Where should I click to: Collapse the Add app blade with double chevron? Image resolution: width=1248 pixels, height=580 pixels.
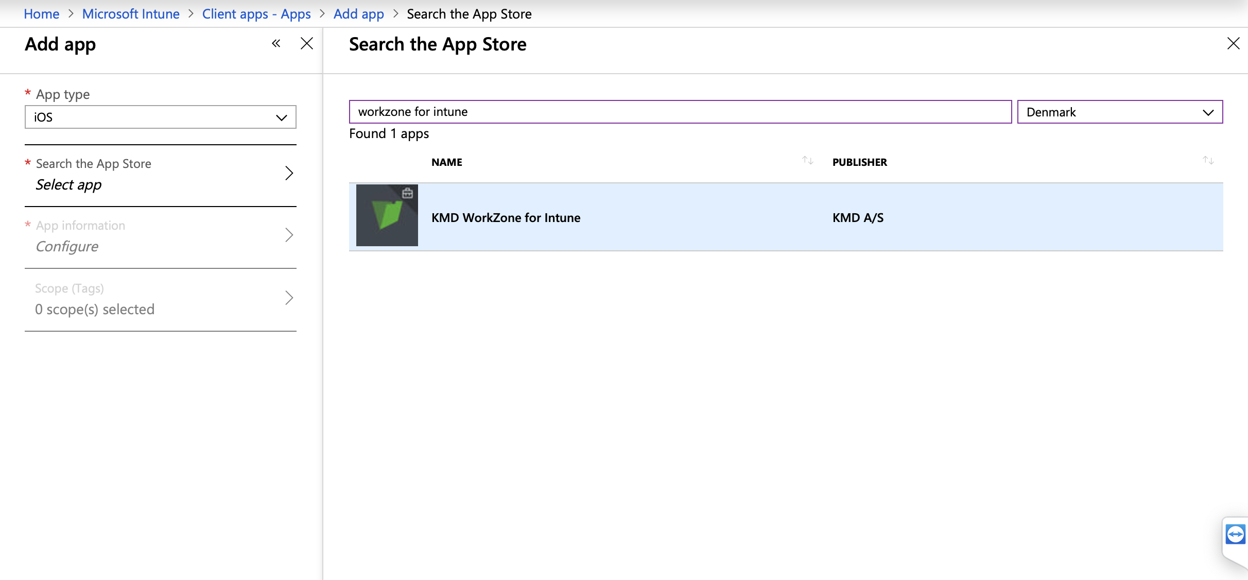pyautogui.click(x=276, y=44)
